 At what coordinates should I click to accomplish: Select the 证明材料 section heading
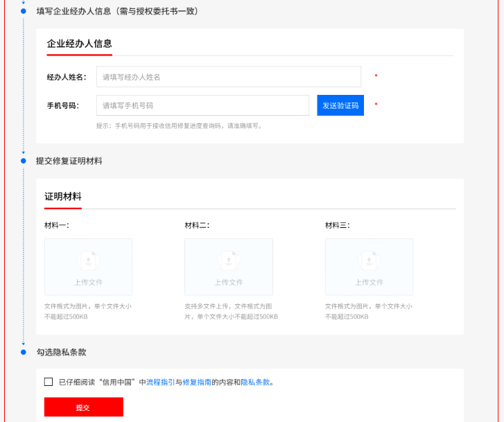63,196
